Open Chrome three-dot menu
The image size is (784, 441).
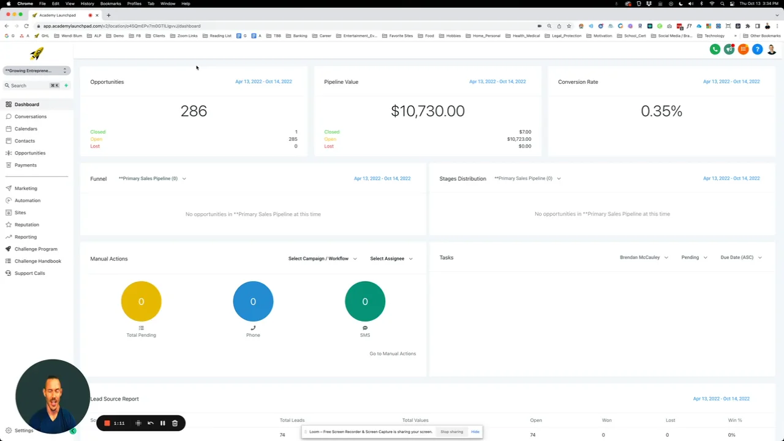[x=777, y=26]
